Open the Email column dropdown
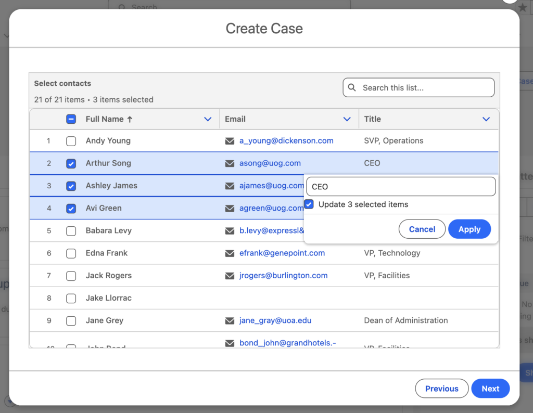 click(347, 119)
